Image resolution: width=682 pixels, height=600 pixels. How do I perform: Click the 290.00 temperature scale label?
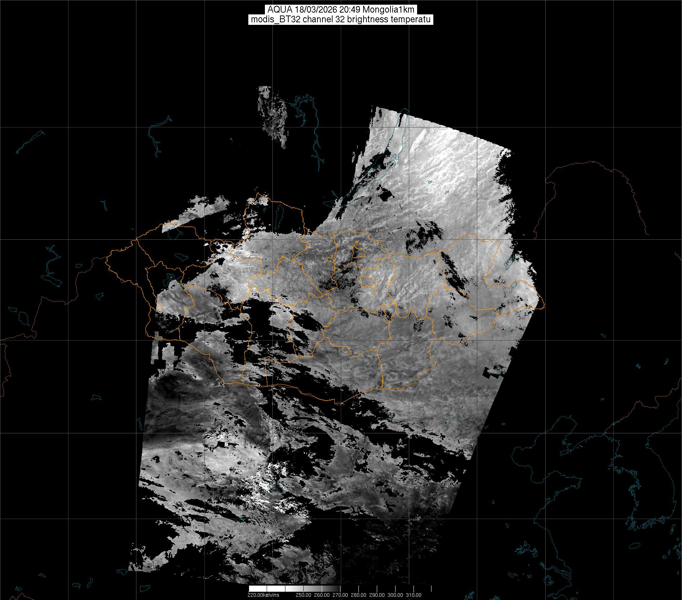pos(377,595)
